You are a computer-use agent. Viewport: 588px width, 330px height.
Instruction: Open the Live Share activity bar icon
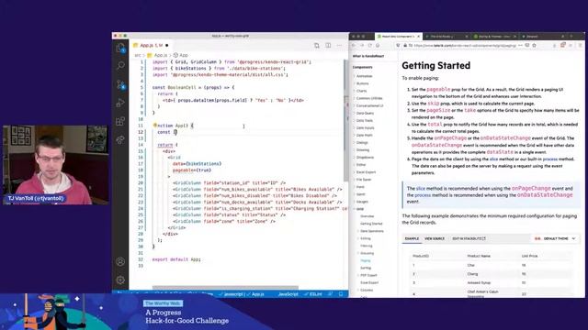(x=120, y=139)
